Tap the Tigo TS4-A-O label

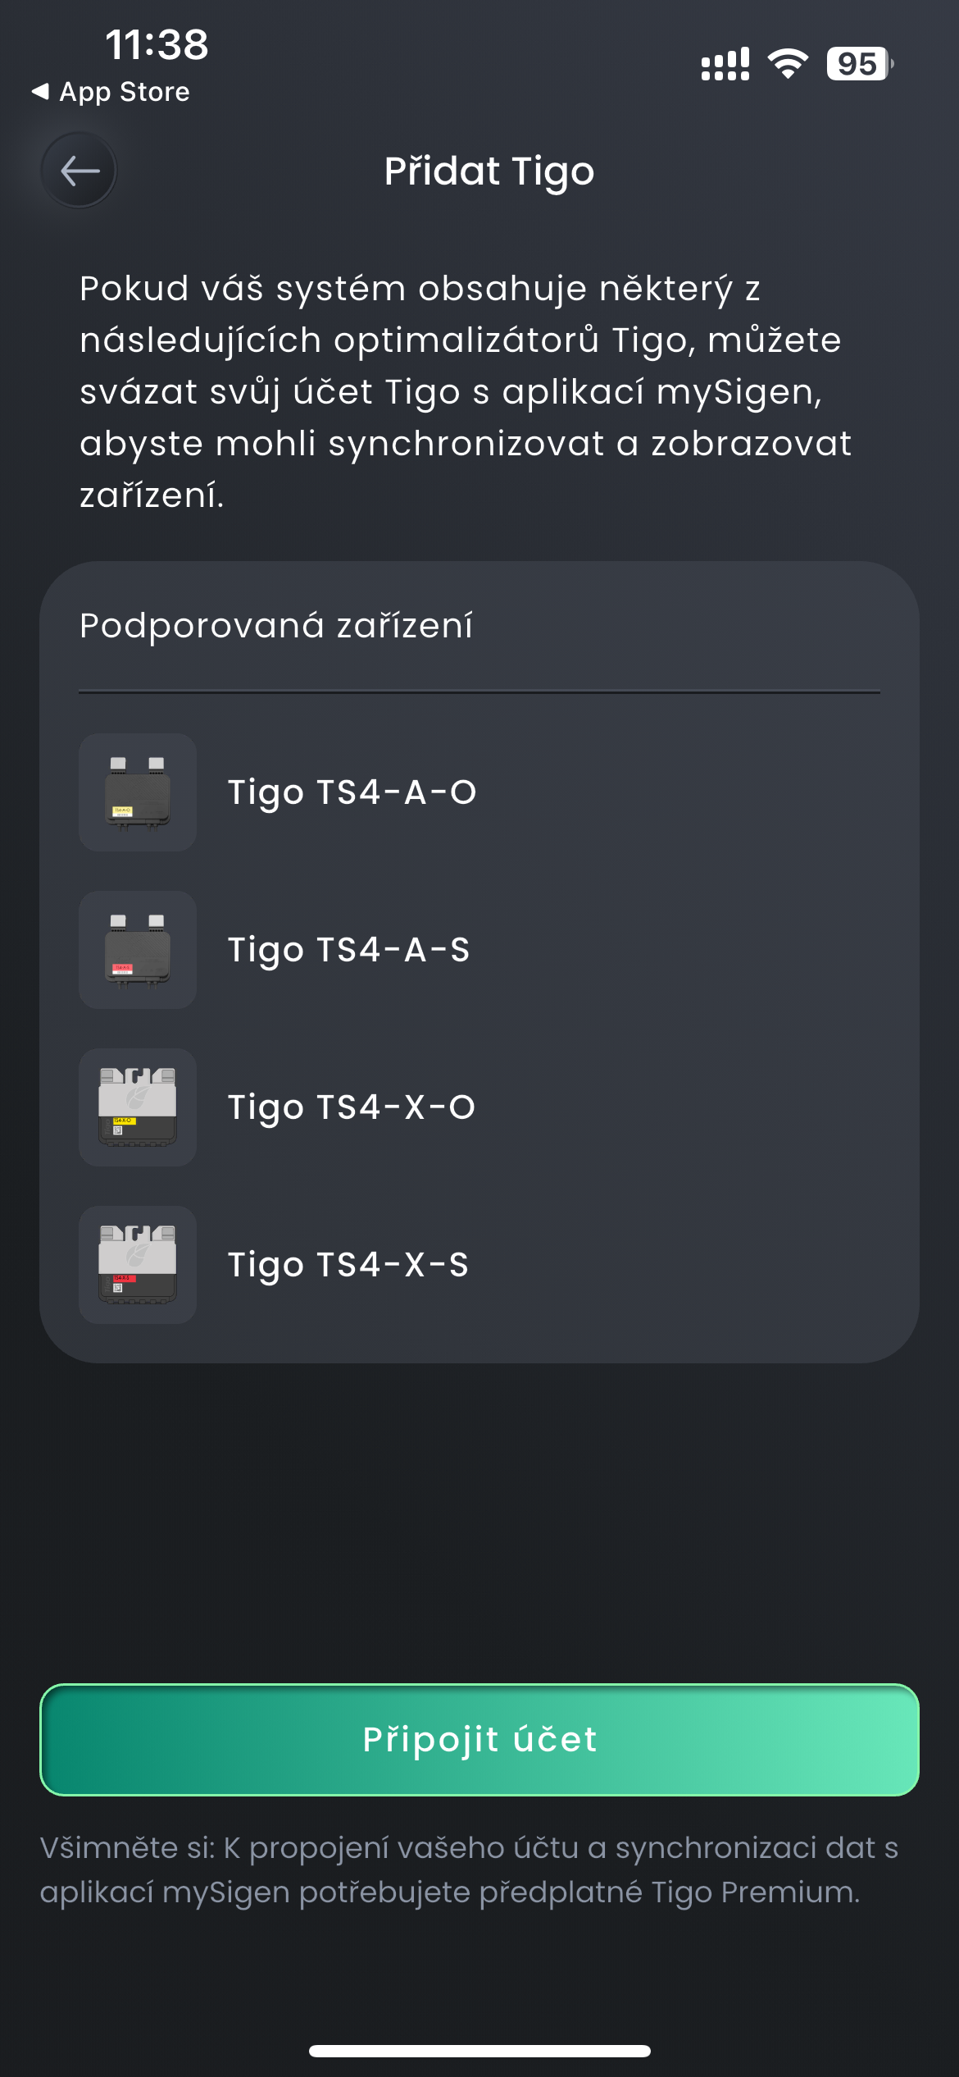coord(352,792)
